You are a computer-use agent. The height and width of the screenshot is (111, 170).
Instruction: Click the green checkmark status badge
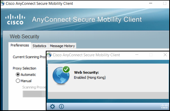coord(66,69)
